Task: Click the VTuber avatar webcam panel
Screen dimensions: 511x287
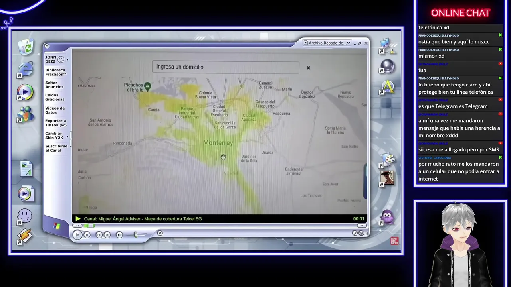Action: 460,244
